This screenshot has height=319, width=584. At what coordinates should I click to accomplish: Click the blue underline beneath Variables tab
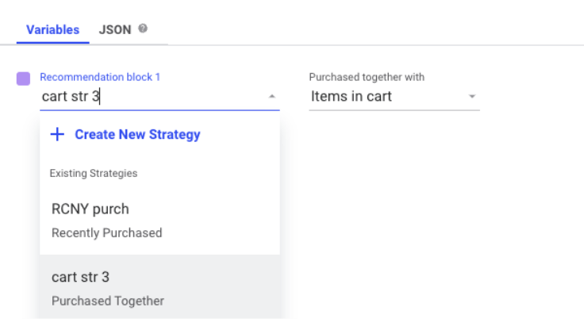pyautogui.click(x=52, y=43)
